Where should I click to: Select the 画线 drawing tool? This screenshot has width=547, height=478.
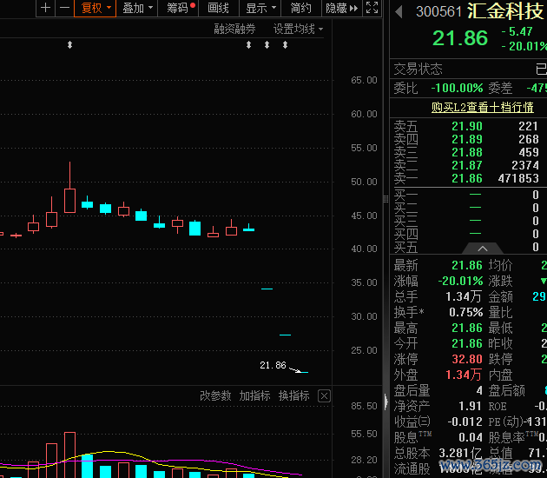pyautogui.click(x=219, y=8)
